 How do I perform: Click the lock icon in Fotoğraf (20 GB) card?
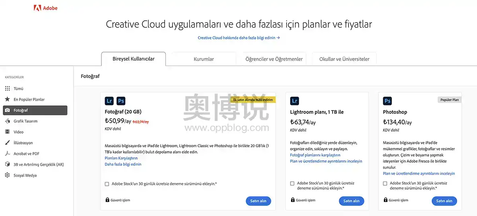point(107,200)
